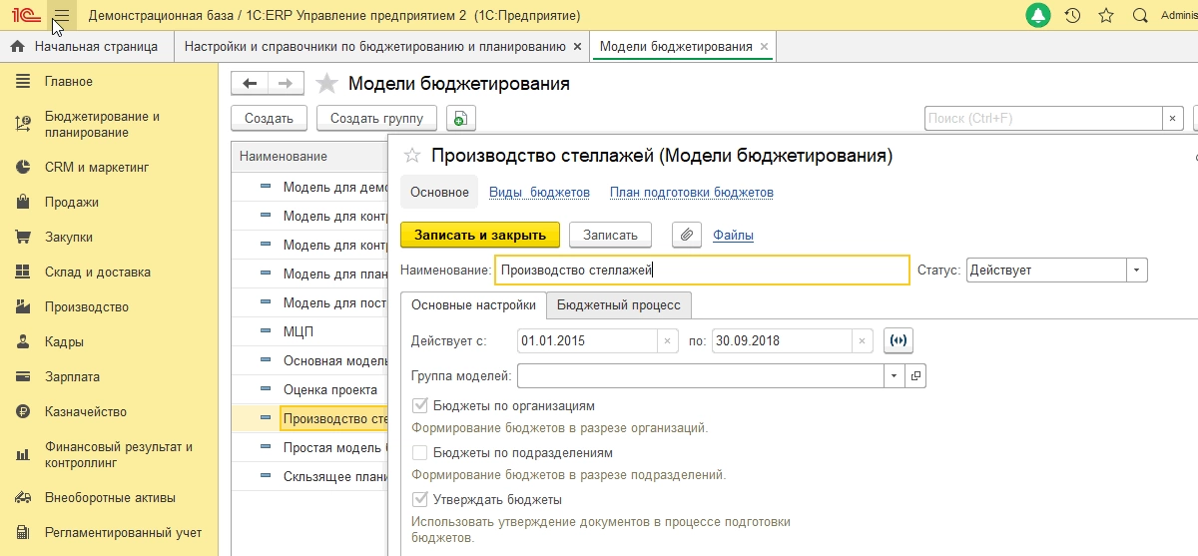Expand the Группа моделей dropdown
1198x556 pixels.
click(892, 376)
